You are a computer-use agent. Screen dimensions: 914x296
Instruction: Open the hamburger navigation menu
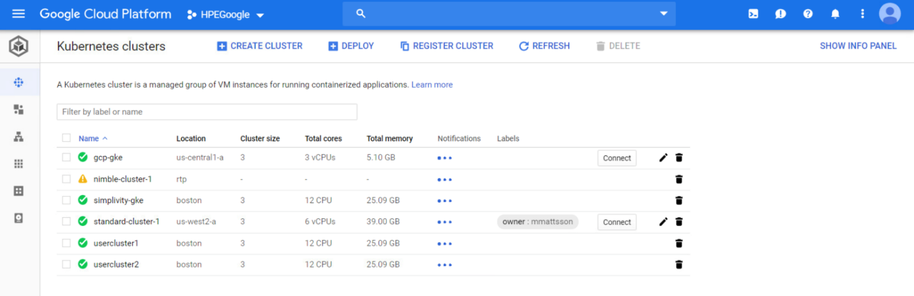click(x=19, y=14)
